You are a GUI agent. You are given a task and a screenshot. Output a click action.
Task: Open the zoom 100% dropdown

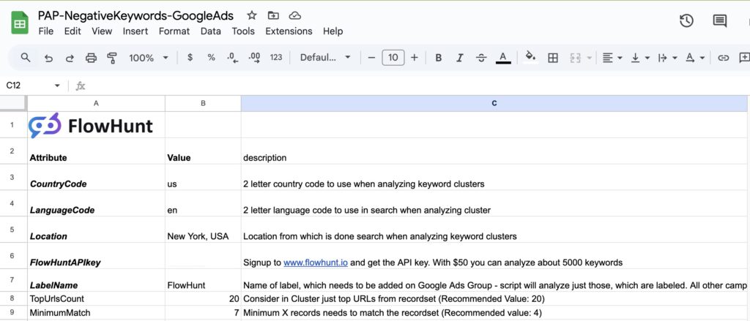148,58
